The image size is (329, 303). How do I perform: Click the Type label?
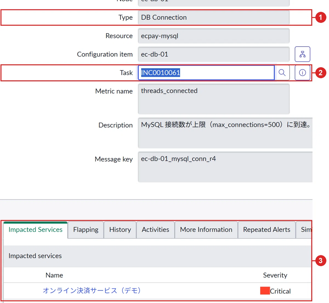(126, 18)
